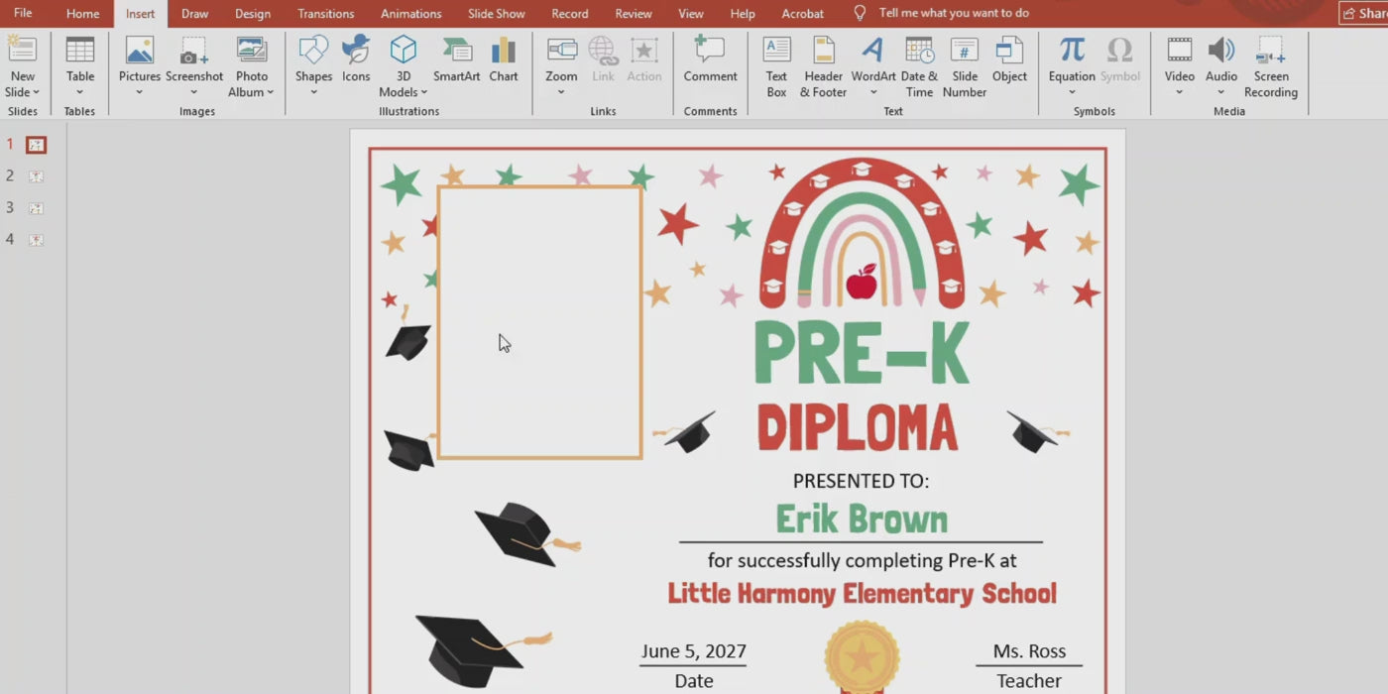Open the Equation dropdown

click(x=1072, y=92)
